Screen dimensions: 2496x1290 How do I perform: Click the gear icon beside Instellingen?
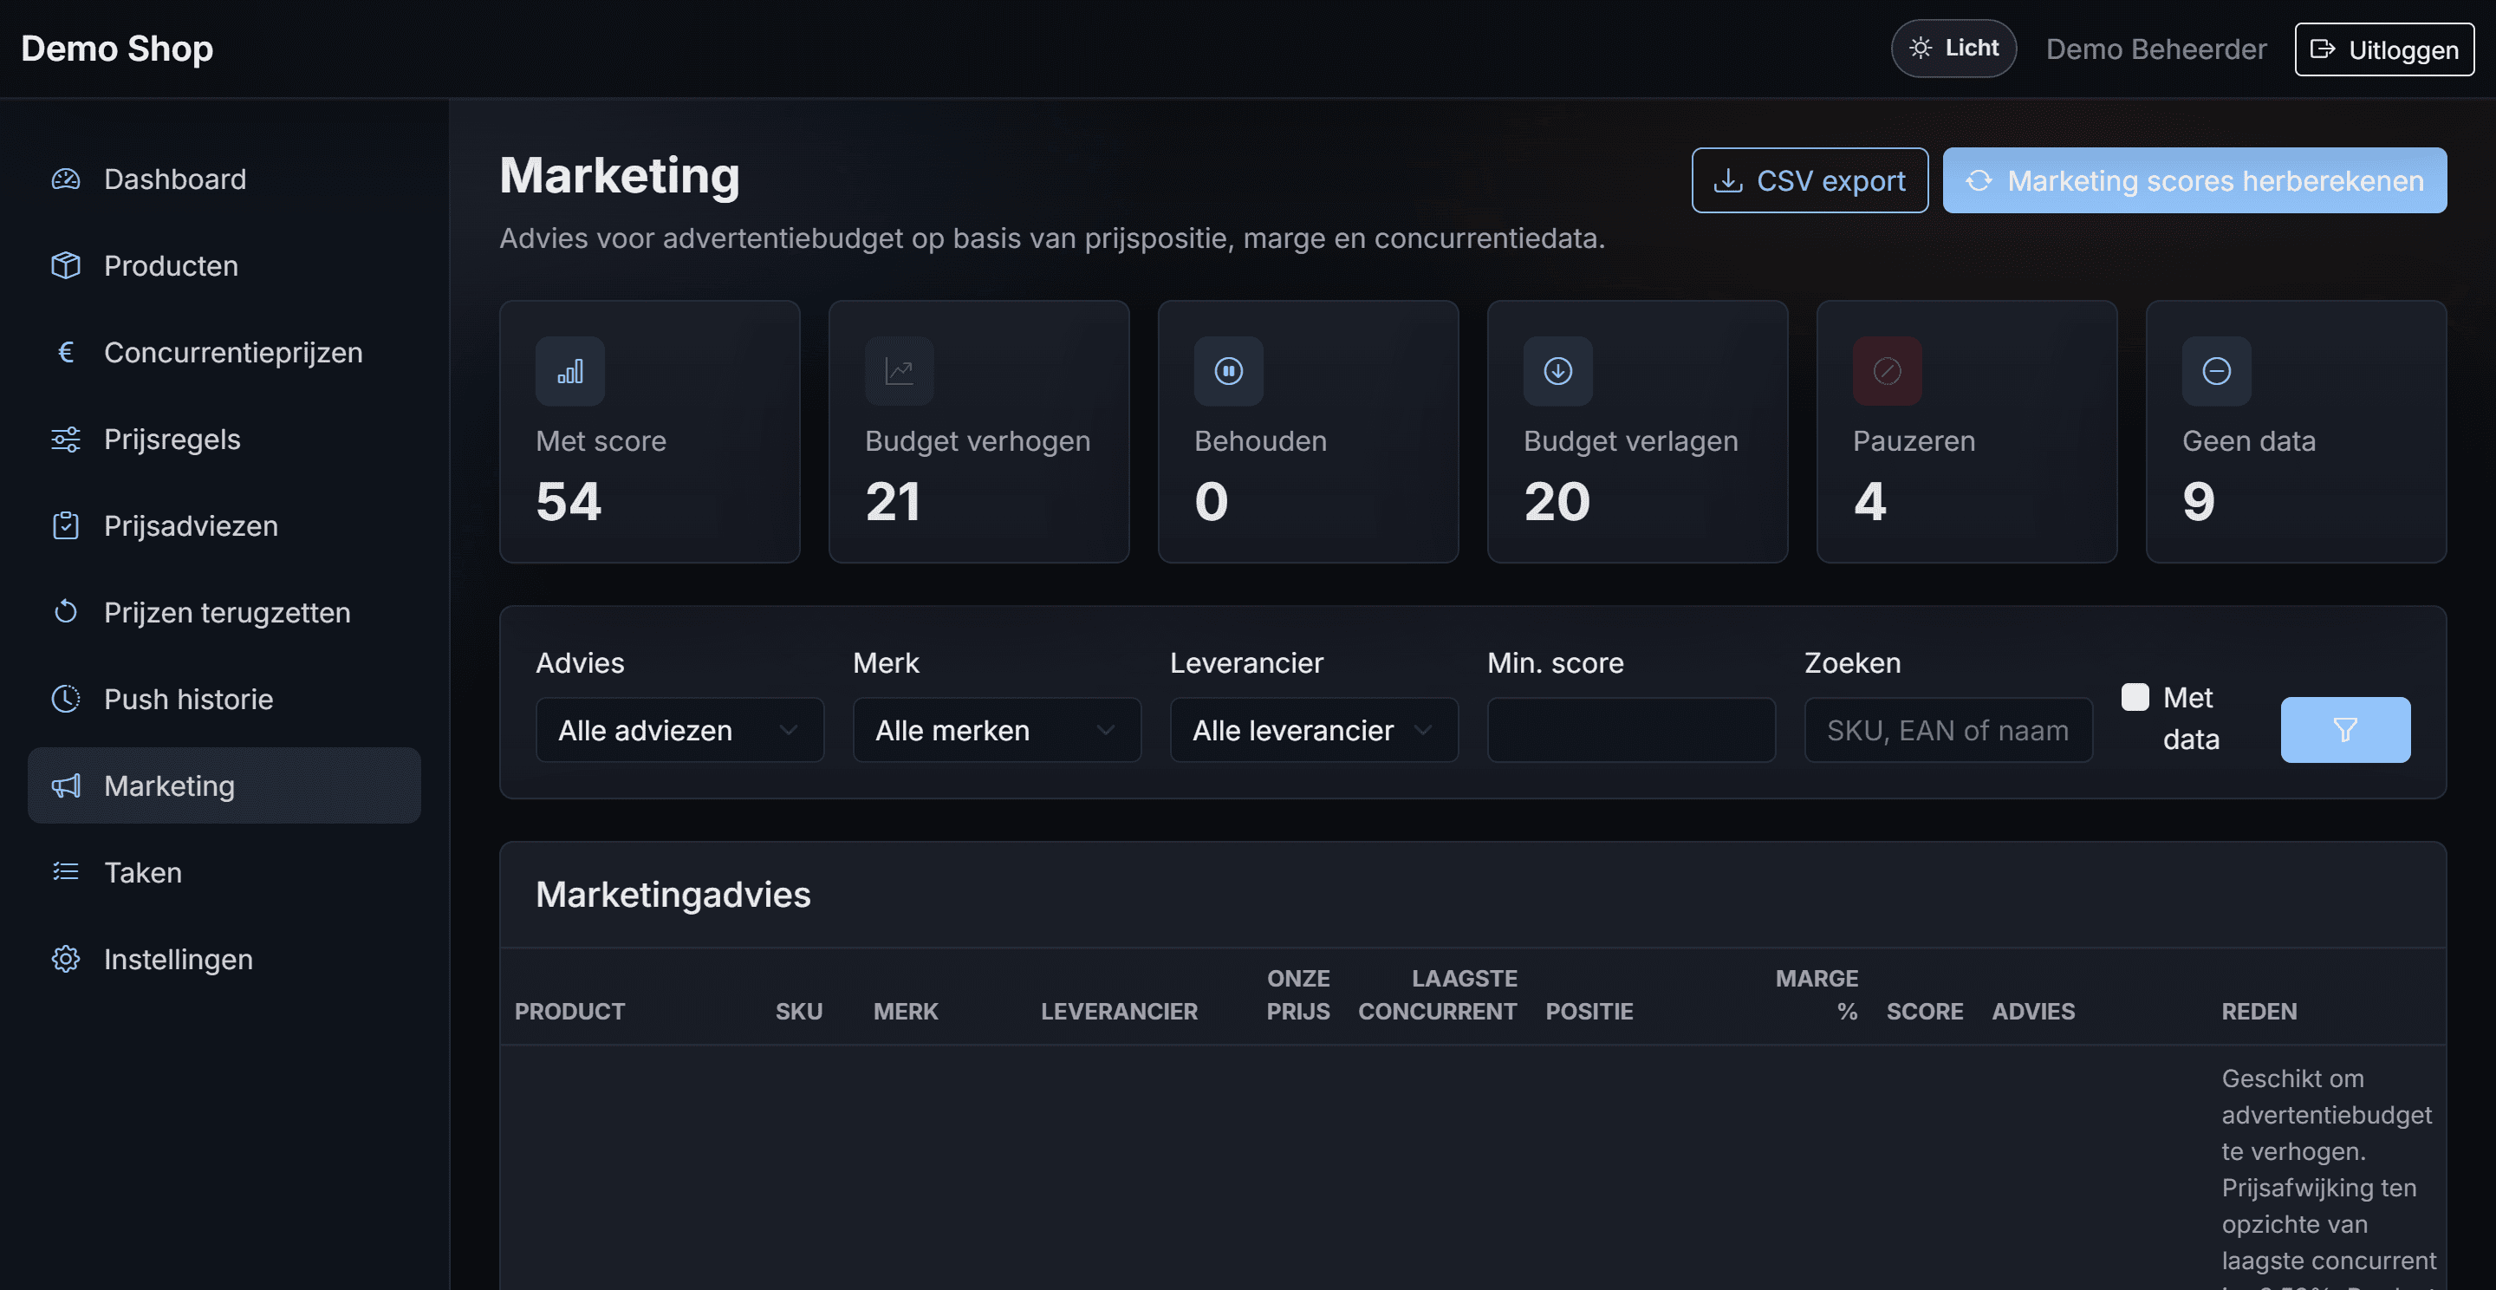pos(65,960)
